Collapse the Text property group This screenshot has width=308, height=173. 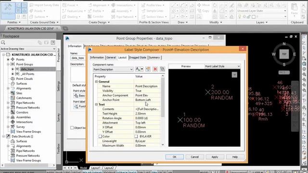click(x=96, y=104)
